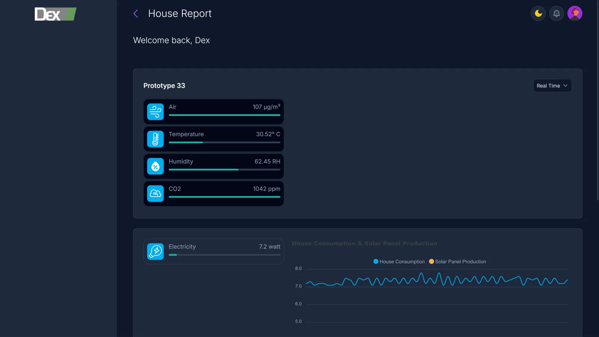Click the Air progress bar

[x=224, y=115]
